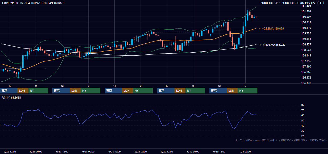Image resolution: width=328 pixels, height=154 pixels.
Task: Click the RSI 80 level label
Action: (303, 105)
